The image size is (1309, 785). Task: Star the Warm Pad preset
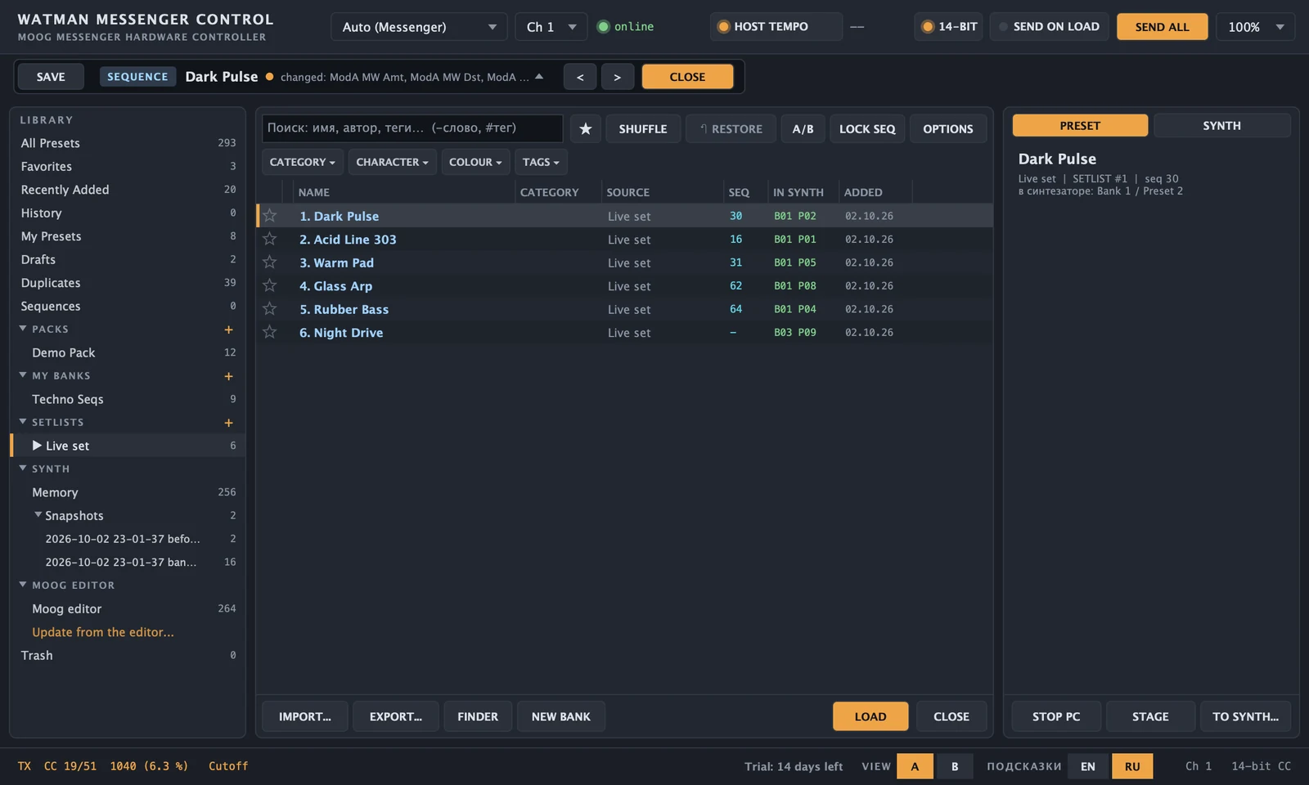pos(270,262)
